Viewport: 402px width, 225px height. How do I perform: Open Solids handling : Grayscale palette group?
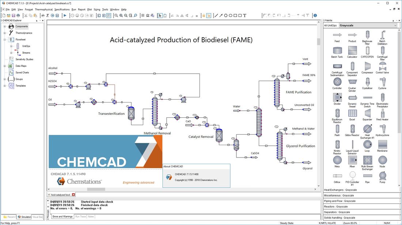tap(361, 218)
